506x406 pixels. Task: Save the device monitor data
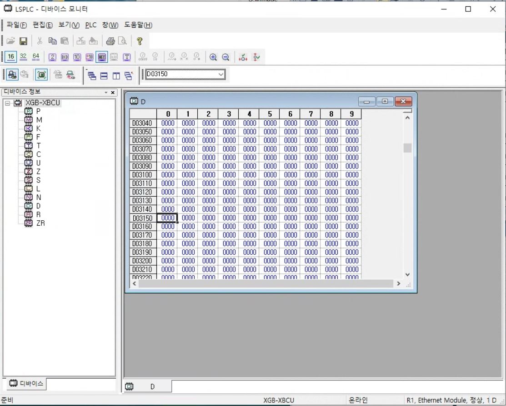tap(23, 41)
